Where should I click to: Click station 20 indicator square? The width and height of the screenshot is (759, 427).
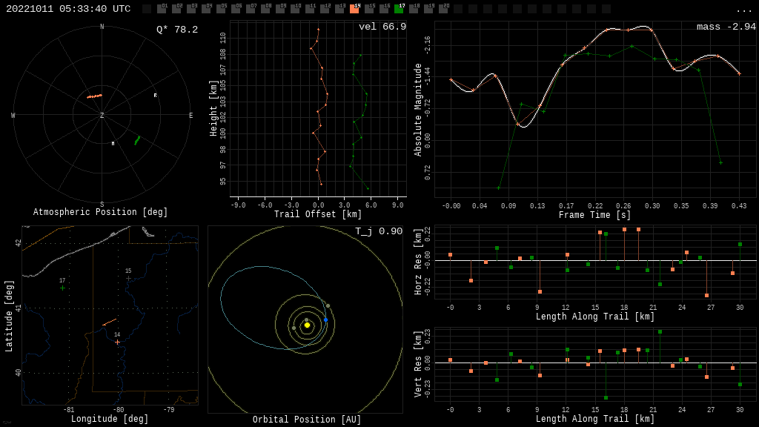coord(443,9)
